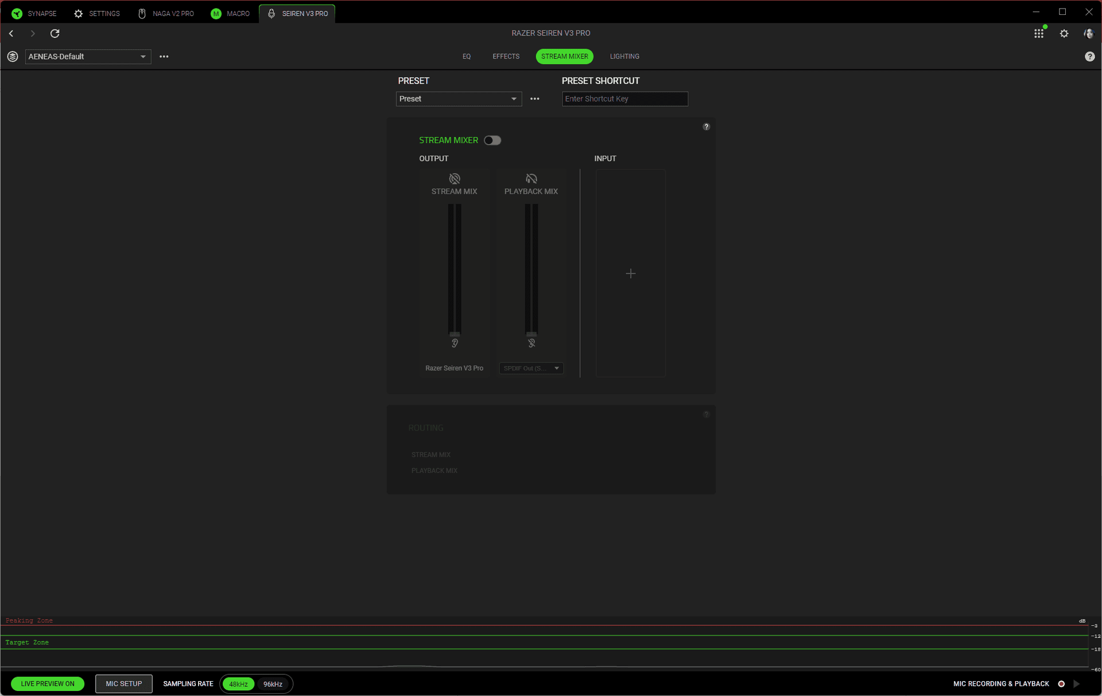Open the user profile avatar
The height and width of the screenshot is (696, 1102).
[1088, 33]
